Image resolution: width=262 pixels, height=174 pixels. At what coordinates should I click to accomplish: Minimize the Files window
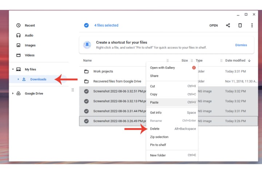[x=238, y=15]
